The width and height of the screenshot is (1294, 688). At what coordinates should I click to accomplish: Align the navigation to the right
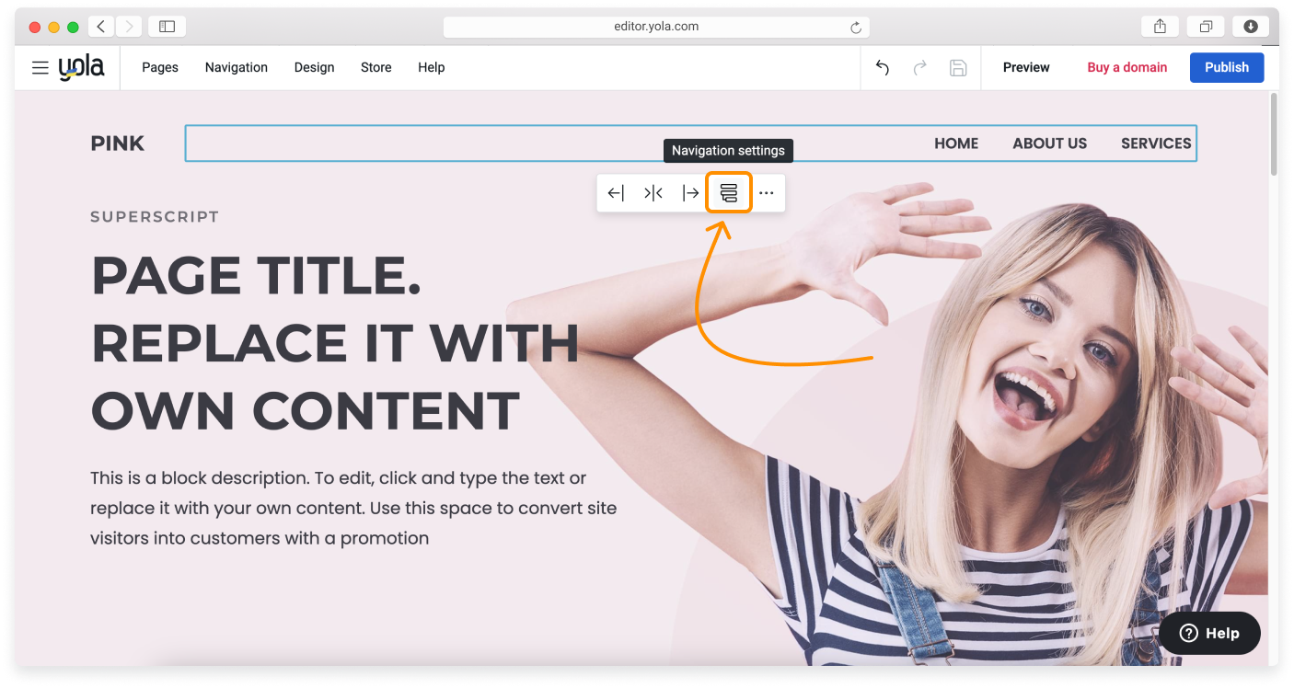coord(691,192)
